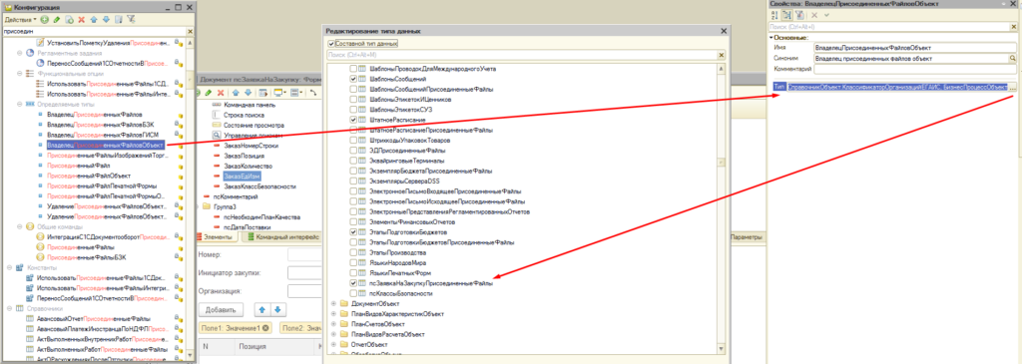Click the red X delete icon in form editor toolbar
This screenshot has width=1022, height=364.
pyautogui.click(x=221, y=93)
